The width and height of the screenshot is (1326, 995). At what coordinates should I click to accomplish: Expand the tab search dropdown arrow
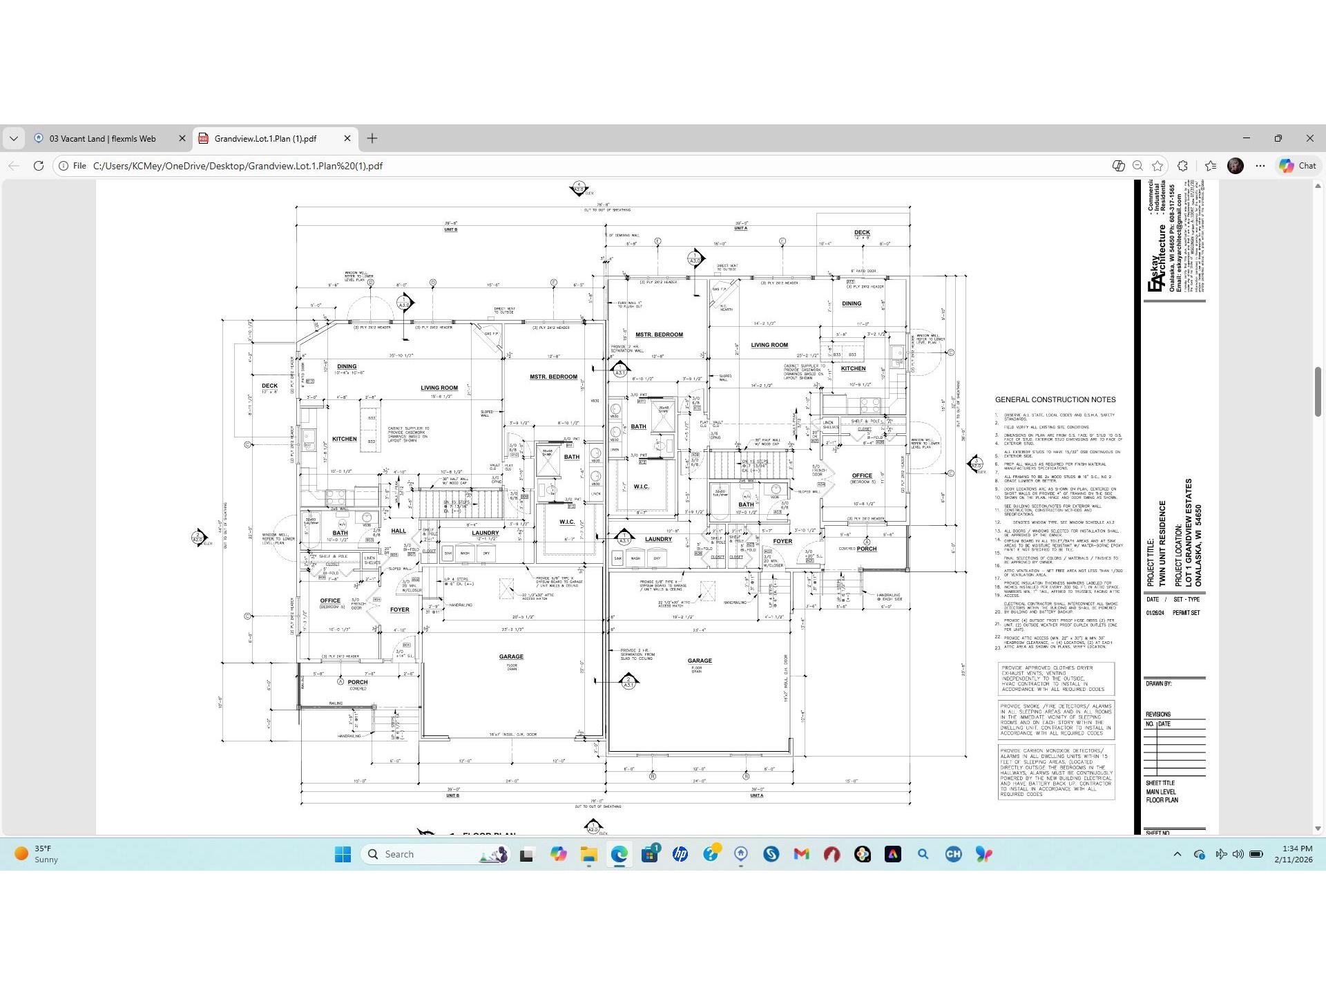click(13, 138)
